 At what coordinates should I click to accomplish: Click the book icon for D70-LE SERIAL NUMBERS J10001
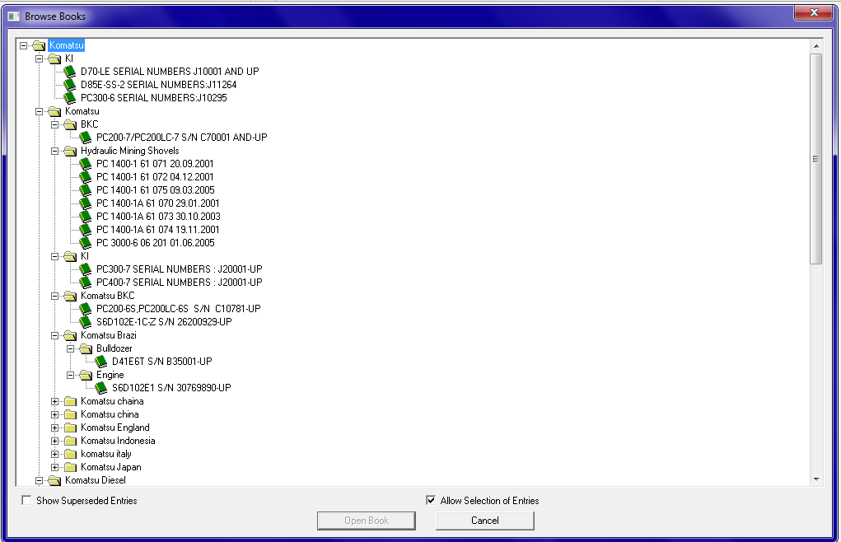[70, 72]
